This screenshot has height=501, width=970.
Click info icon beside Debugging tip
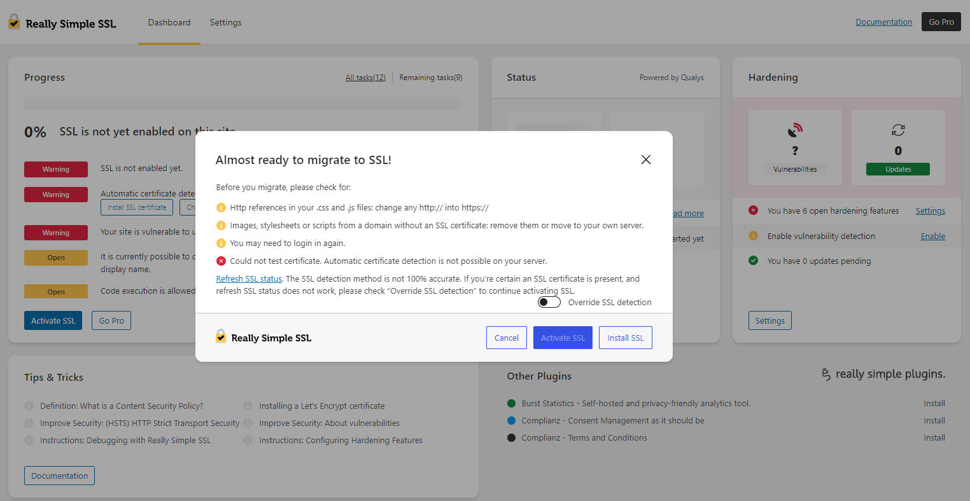click(x=29, y=440)
